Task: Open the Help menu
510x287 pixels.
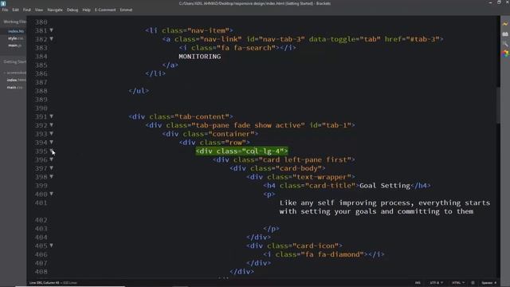Action: [86, 10]
